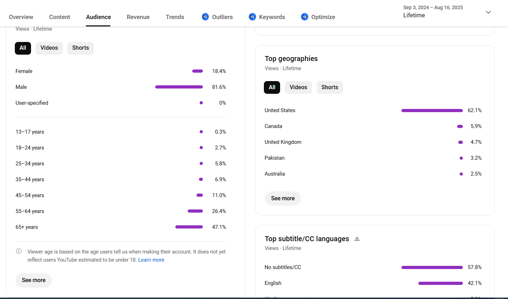Select the Videos filter in gender and age card
This screenshot has width=508, height=299.
pos(49,48)
